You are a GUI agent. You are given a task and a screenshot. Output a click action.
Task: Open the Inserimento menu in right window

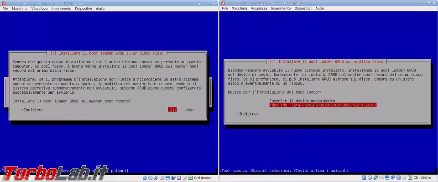(x=281, y=9)
